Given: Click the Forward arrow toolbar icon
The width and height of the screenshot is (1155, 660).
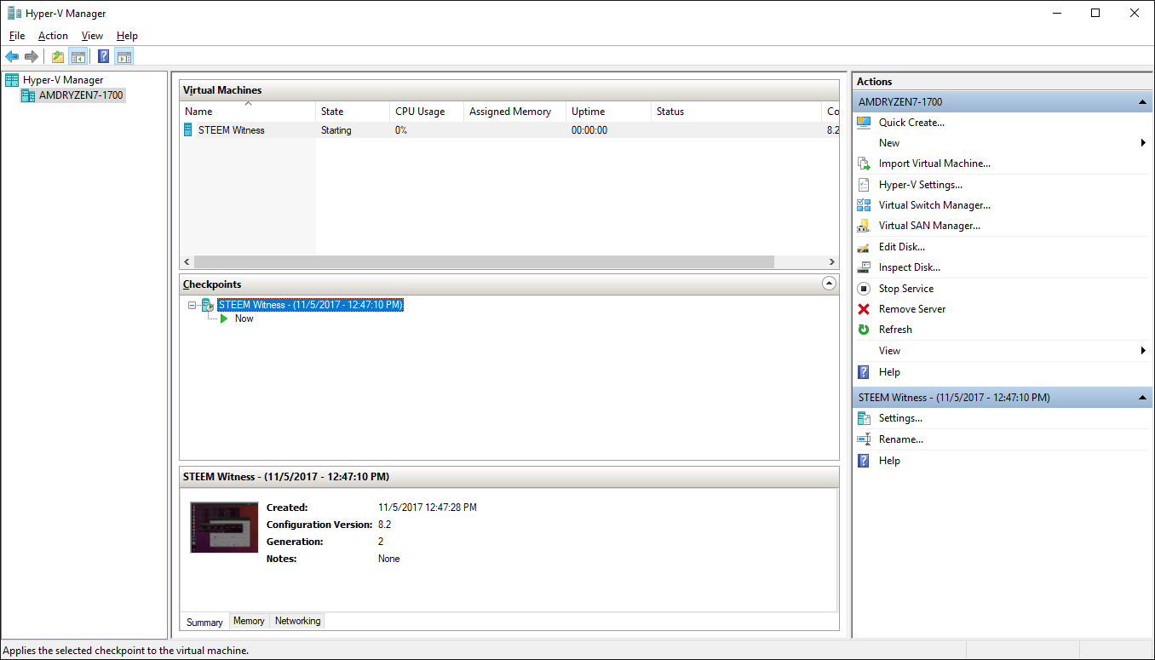Looking at the screenshot, I should pyautogui.click(x=32, y=57).
